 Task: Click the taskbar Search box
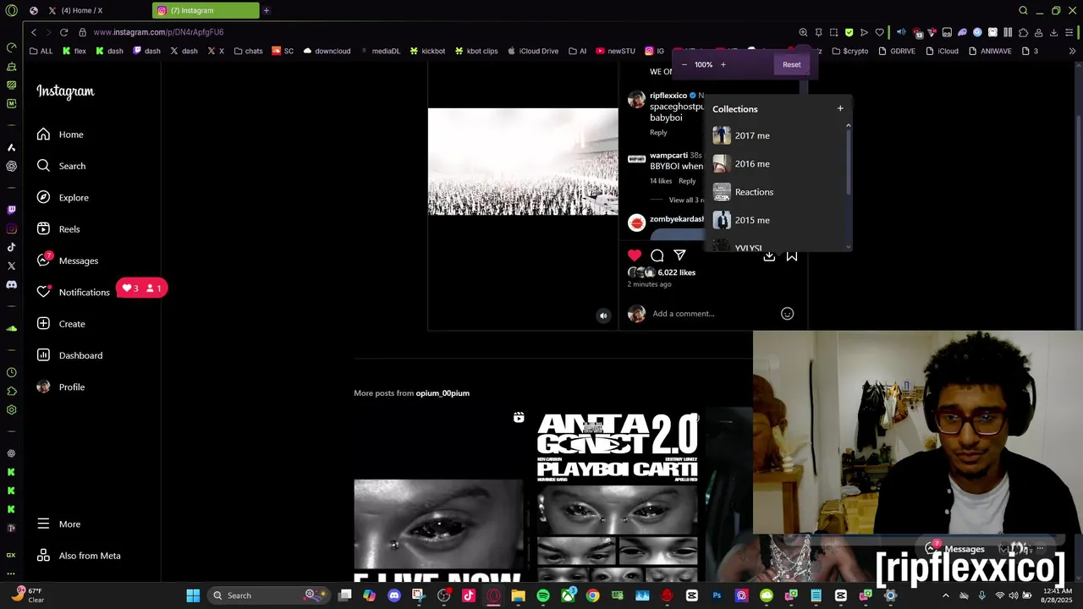pyautogui.click(x=271, y=595)
